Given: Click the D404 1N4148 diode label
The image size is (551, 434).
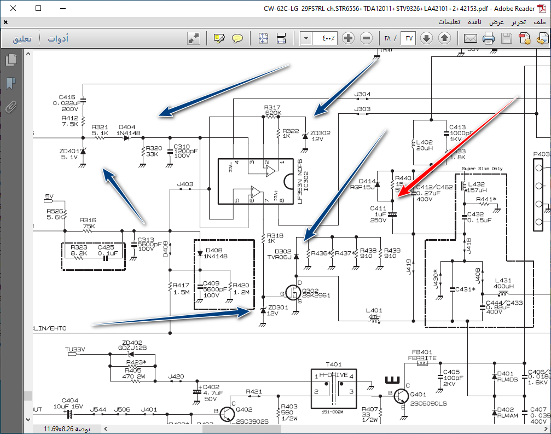Looking at the screenshot, I should pyautogui.click(x=128, y=130).
